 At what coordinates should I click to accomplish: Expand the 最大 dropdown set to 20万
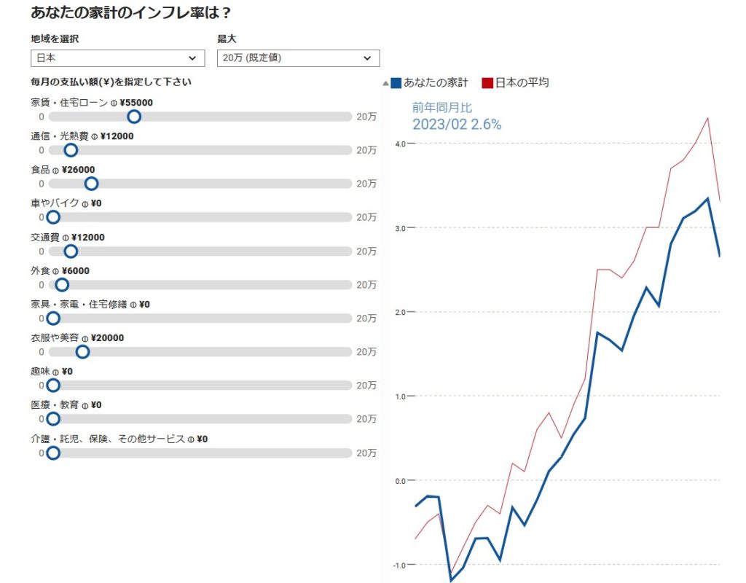pos(298,58)
